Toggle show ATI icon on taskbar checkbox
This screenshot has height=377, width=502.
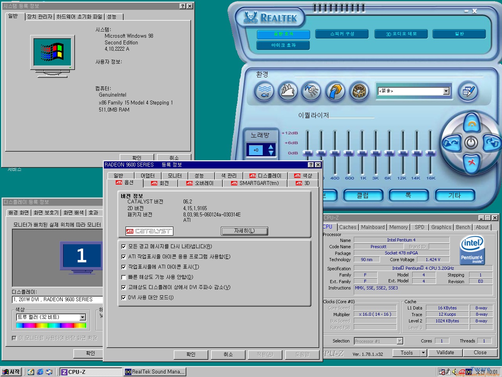[124, 267]
